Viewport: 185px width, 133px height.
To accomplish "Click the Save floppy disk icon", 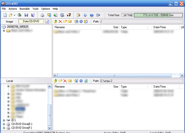I will [x=26, y=15].
